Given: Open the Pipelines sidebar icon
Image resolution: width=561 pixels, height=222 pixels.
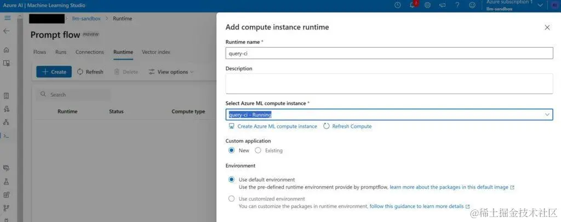Looking at the screenshot, I should tap(7, 208).
